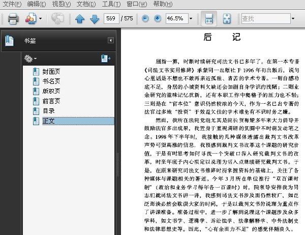Click the bookmark icon beside 正文
Image resolution: width=305 pixels, height=235 pixels.
coord(36,121)
